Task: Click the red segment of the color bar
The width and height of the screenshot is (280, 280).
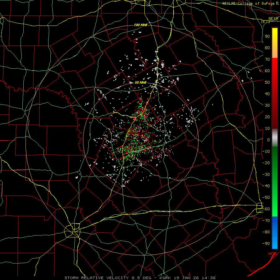Action: (275, 93)
